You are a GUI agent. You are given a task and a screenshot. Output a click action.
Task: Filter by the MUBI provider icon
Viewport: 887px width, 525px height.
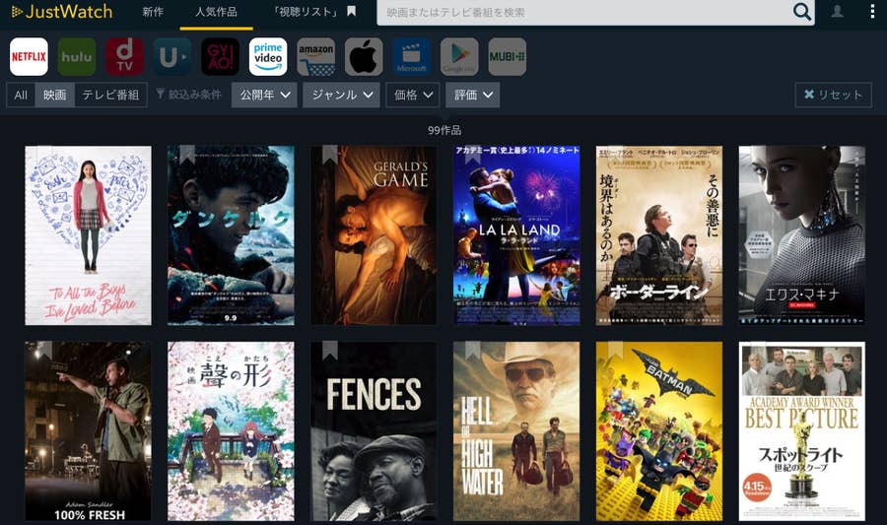click(x=508, y=56)
